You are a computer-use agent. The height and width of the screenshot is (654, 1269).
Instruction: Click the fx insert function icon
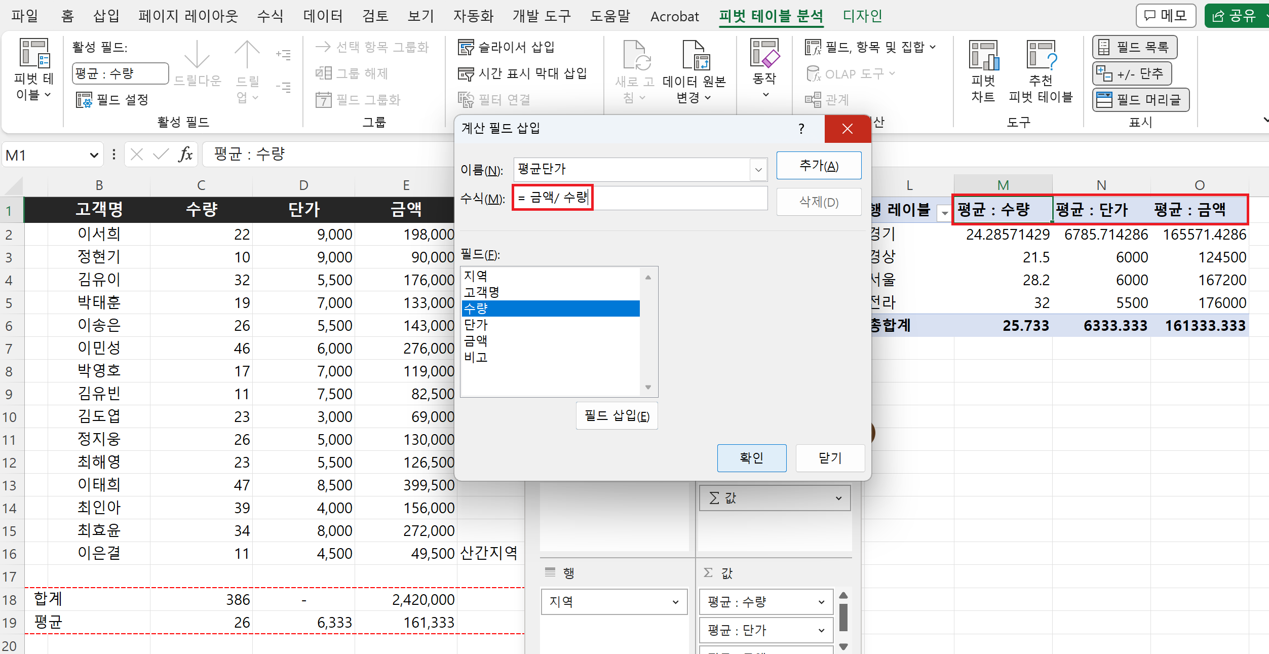tap(185, 155)
